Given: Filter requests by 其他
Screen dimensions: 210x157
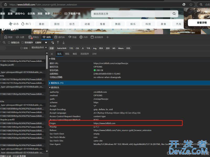Looking at the screenshot, I should [128, 48].
